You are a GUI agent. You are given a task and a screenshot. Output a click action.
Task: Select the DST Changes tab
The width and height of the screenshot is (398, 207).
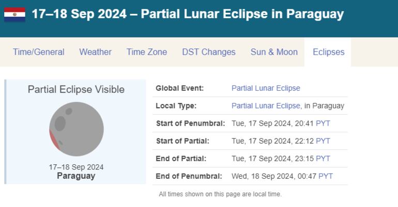[209, 52]
